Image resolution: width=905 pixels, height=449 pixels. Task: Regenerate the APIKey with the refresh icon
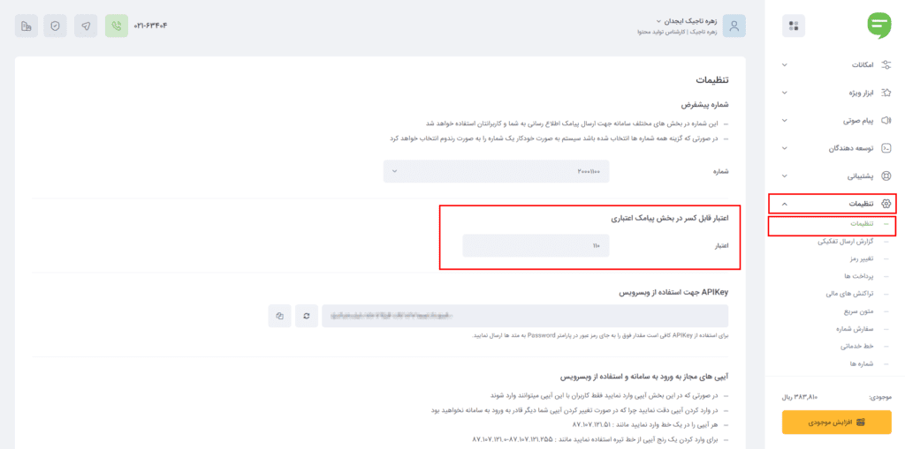click(307, 316)
